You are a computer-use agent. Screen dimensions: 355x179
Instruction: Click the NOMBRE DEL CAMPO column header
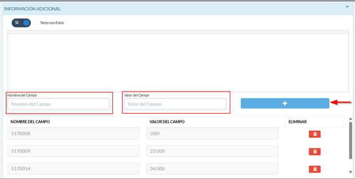[x=30, y=122]
